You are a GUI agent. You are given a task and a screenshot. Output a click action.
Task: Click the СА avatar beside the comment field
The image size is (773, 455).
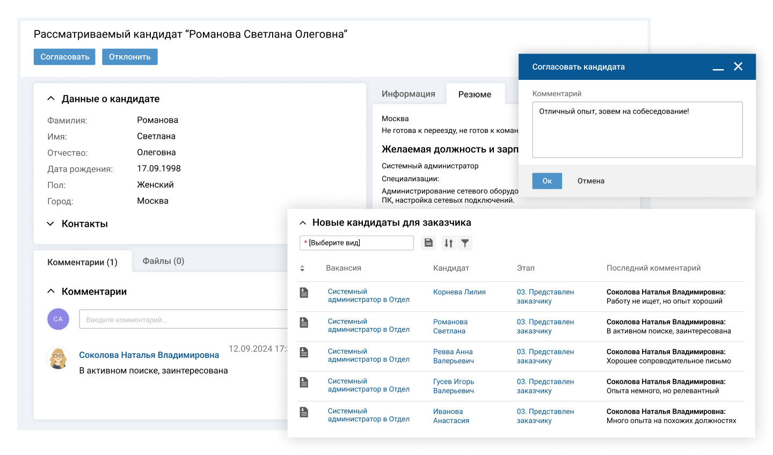click(x=58, y=318)
